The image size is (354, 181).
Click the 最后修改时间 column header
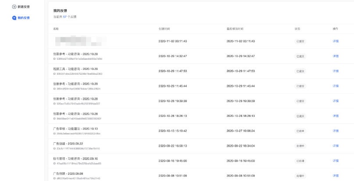(235, 29)
